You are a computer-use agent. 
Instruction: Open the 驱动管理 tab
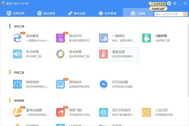[x=46, y=13]
